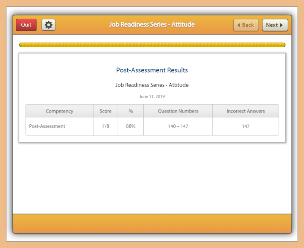Click the Job Readiness Series title bar text
Image resolution: width=304 pixels, height=248 pixels.
pos(152,25)
